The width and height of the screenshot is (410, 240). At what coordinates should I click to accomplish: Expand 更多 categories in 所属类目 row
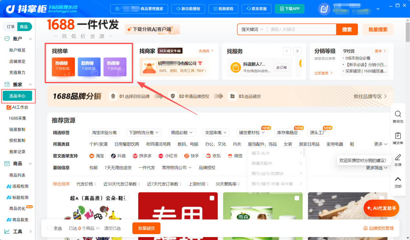(381, 144)
